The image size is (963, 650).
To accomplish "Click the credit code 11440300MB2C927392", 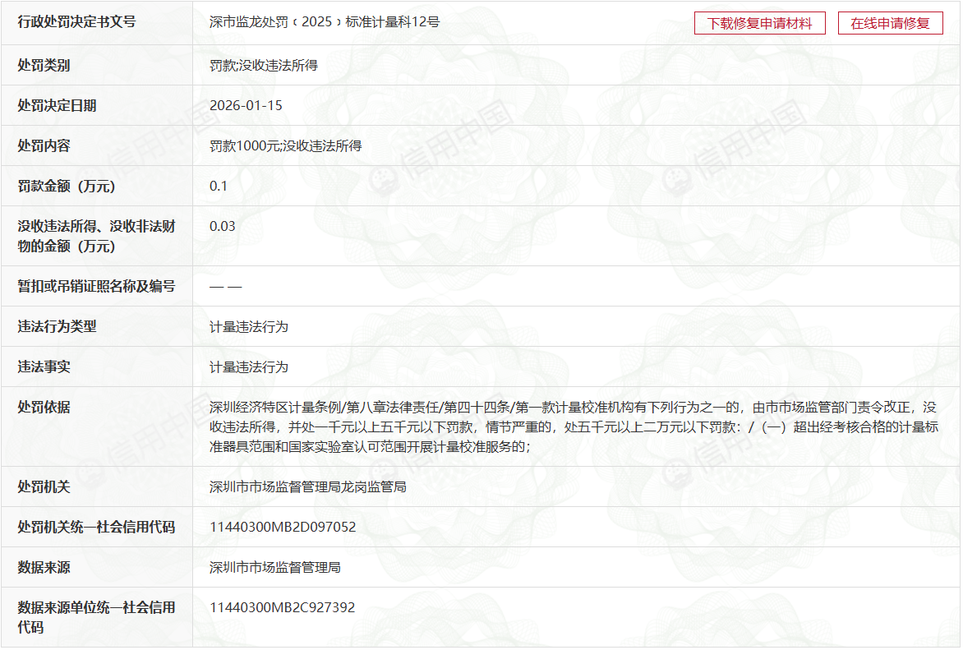I will point(283,607).
